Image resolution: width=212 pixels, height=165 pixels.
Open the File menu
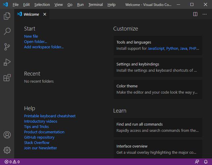(16, 5)
